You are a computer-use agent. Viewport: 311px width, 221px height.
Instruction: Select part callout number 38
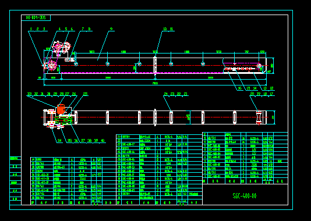90,141
